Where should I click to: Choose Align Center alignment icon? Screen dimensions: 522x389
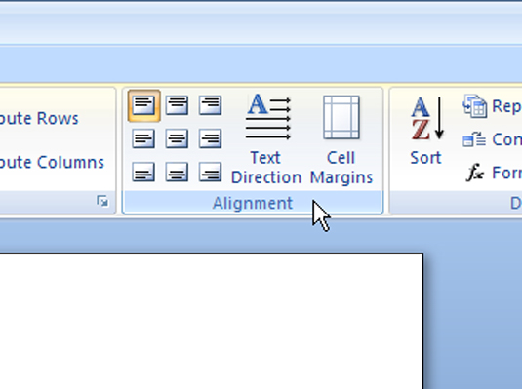[x=177, y=138]
